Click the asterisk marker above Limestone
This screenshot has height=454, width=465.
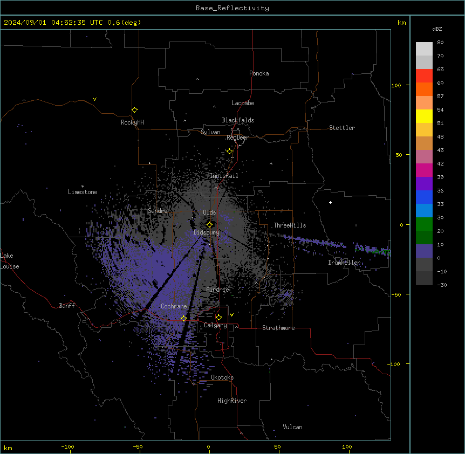(83, 187)
